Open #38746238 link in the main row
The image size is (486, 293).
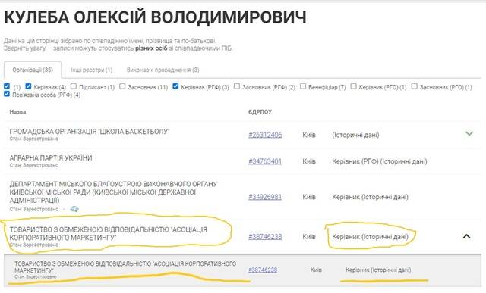coord(265,237)
